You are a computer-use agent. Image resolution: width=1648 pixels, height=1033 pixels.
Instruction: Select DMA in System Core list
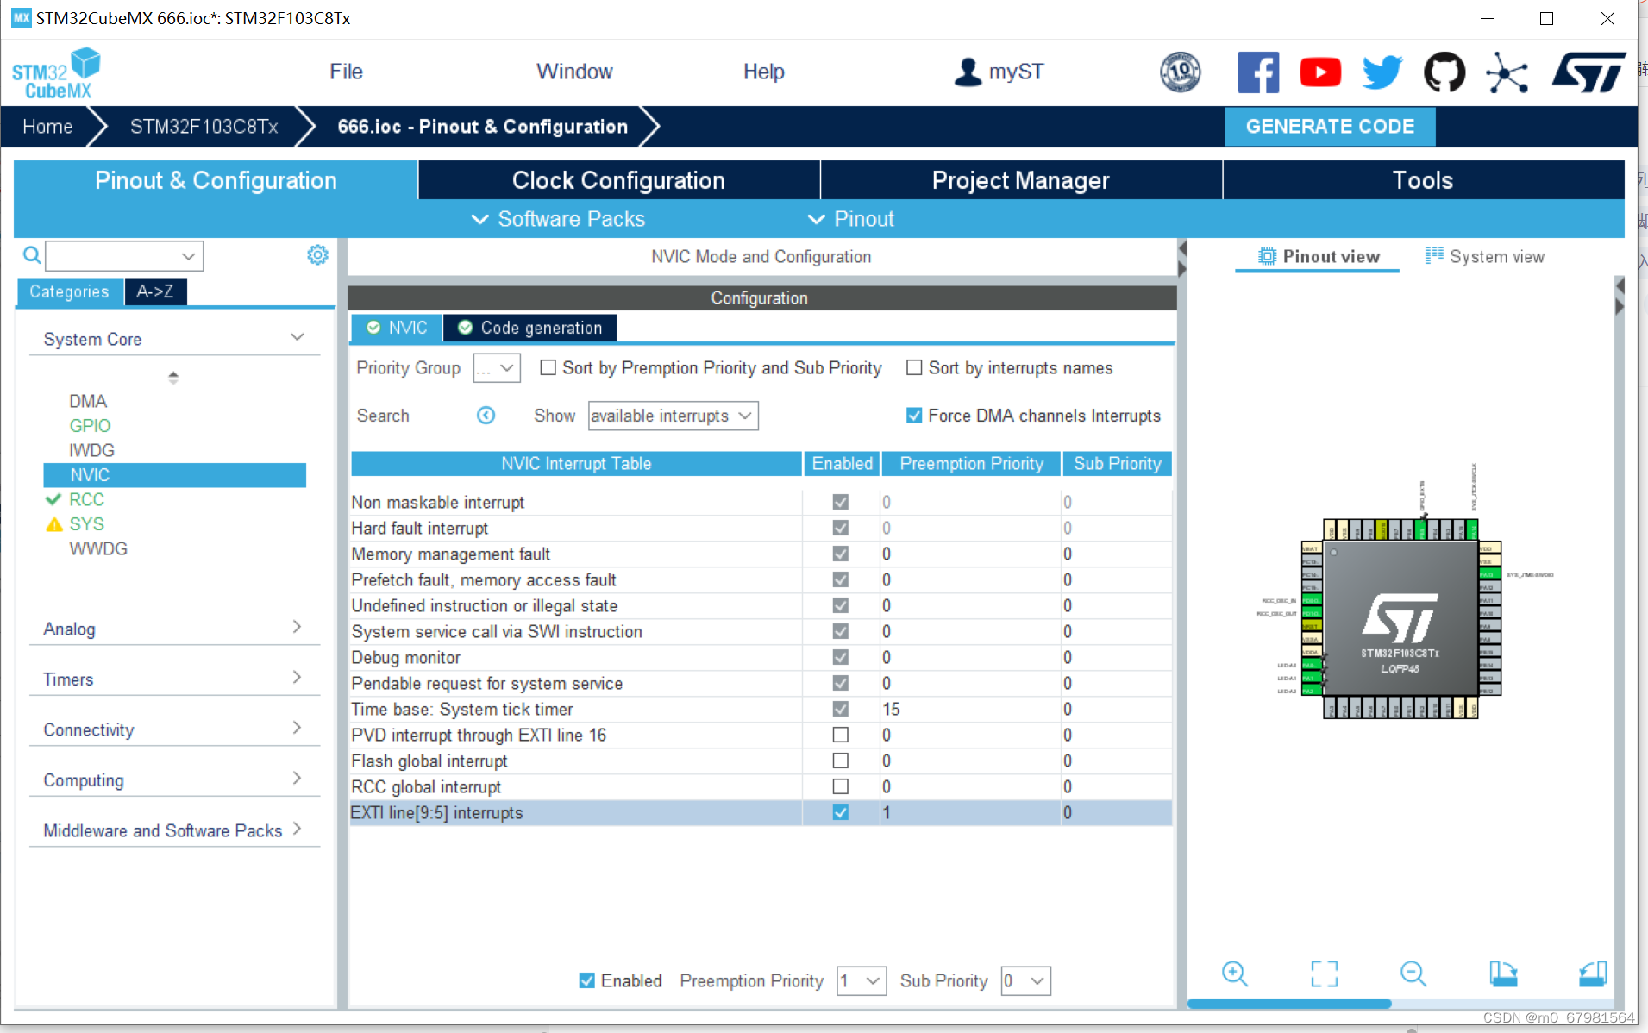coord(88,402)
